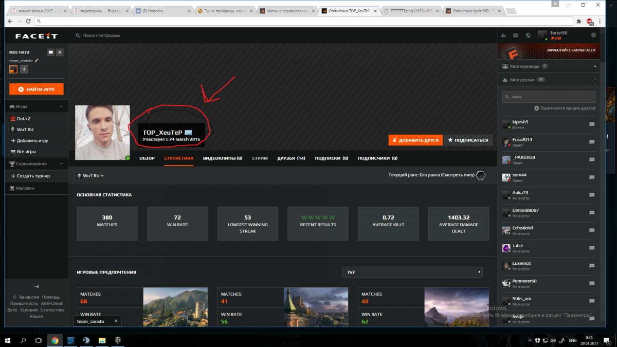Click pencil icon to rename team_consto
The image size is (617, 347).
click(37, 61)
